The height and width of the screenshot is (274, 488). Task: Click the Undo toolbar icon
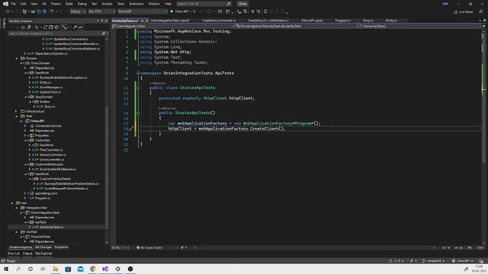click(52, 11)
